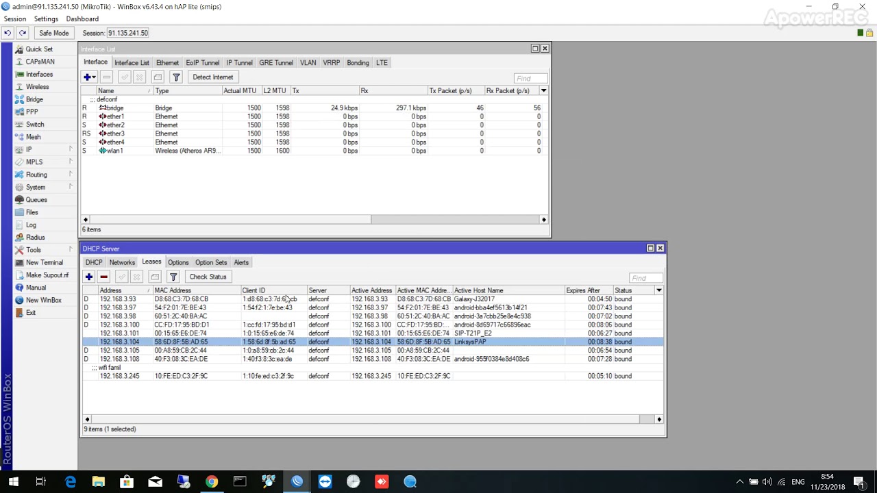Screen dimensions: 877x493
Task: Switch to LTE tab
Action: pyautogui.click(x=382, y=62)
